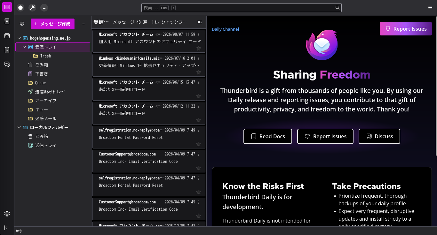Viewport: 437px width, 235px height.
Task: Collapse the ローカルフォルダー tree chevron
Action: [x=19, y=127]
